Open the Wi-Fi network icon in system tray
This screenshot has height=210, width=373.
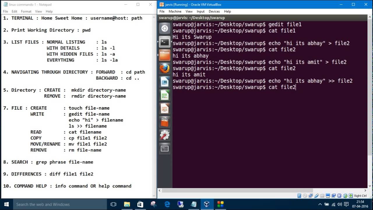tap(333, 204)
